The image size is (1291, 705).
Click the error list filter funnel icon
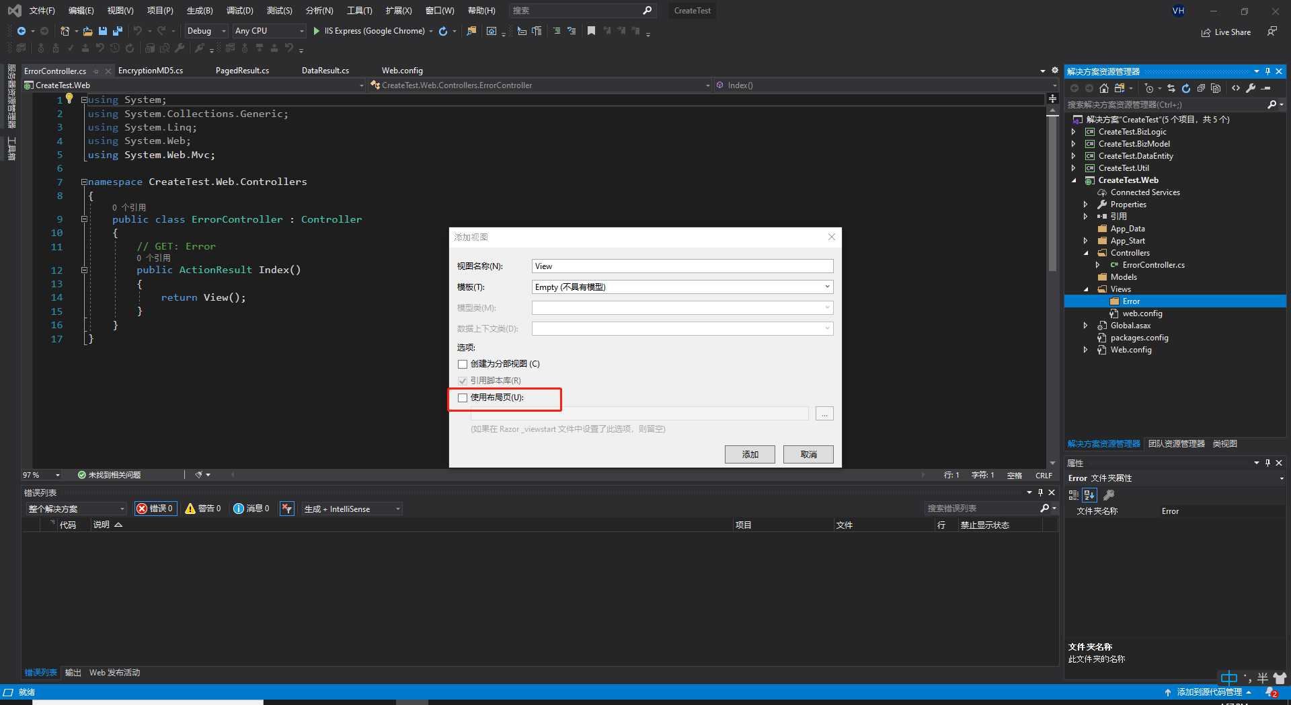coord(287,509)
